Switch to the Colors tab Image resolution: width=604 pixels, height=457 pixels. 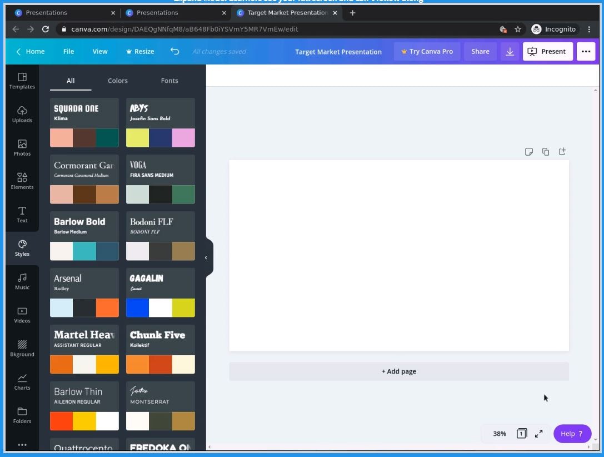[x=117, y=81]
